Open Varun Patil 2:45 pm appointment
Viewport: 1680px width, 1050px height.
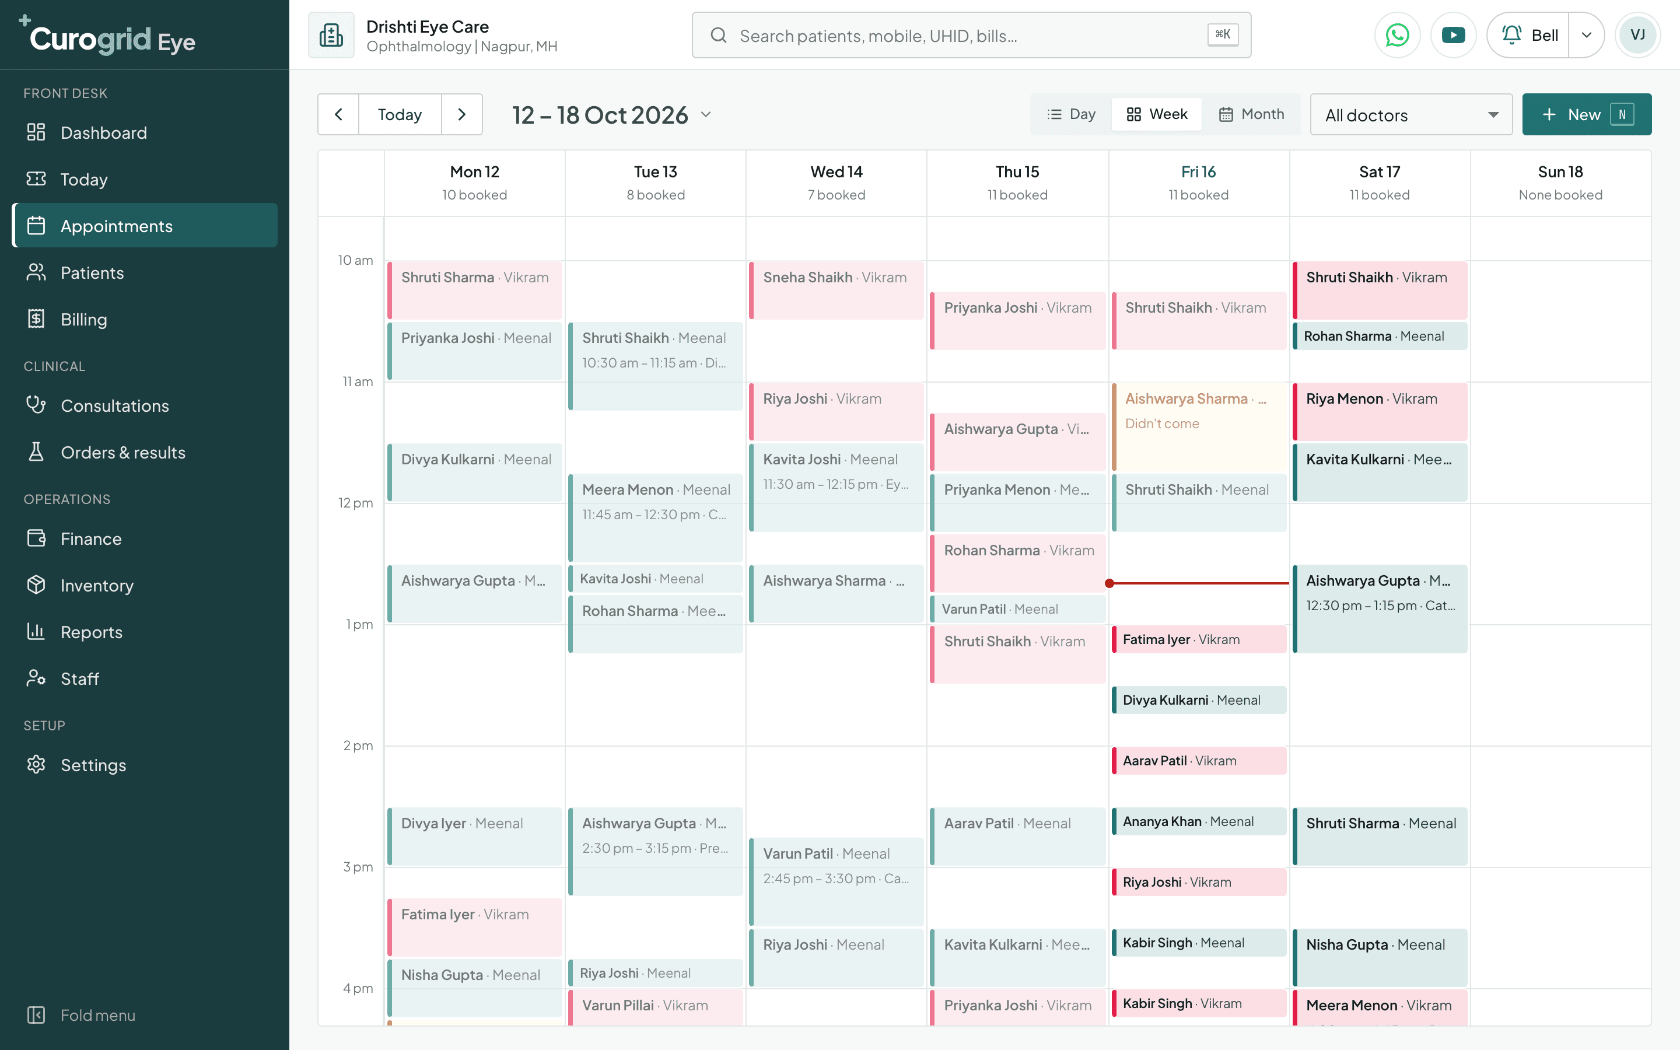pos(836,881)
